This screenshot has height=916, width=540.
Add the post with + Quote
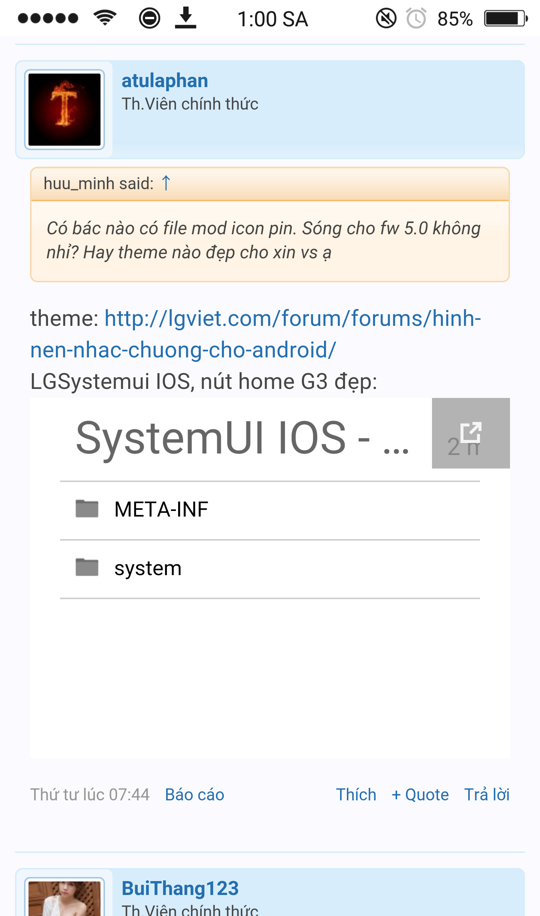click(420, 795)
